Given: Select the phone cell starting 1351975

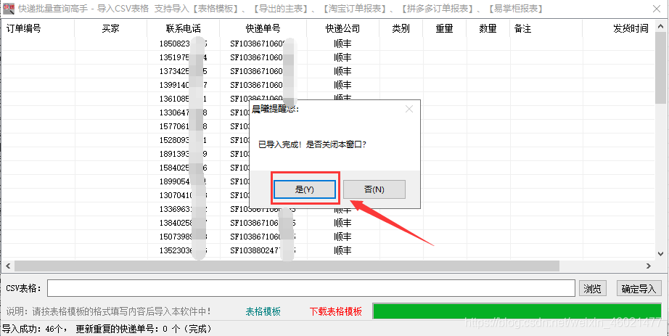Looking at the screenshot, I should click(x=184, y=57).
